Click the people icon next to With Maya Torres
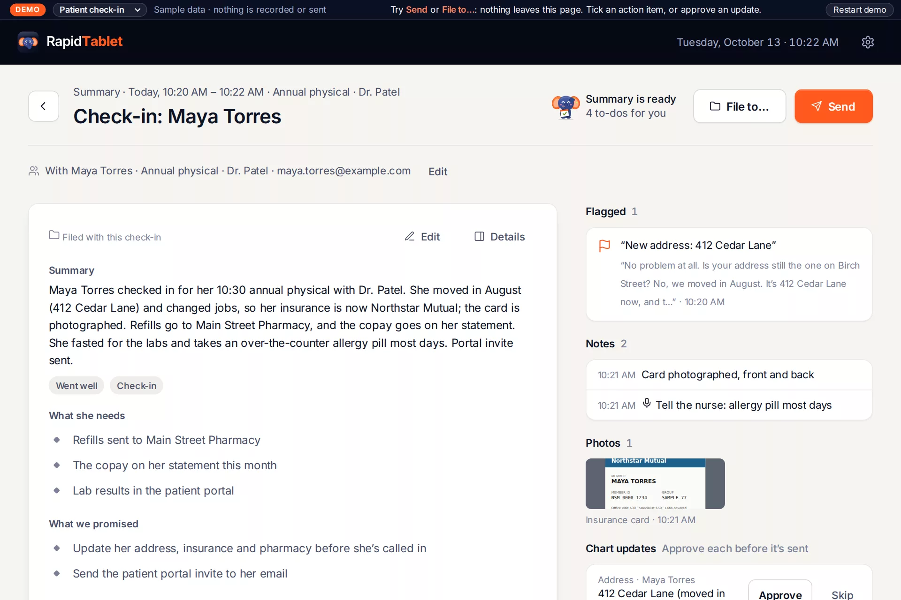The width and height of the screenshot is (901, 600). [34, 171]
